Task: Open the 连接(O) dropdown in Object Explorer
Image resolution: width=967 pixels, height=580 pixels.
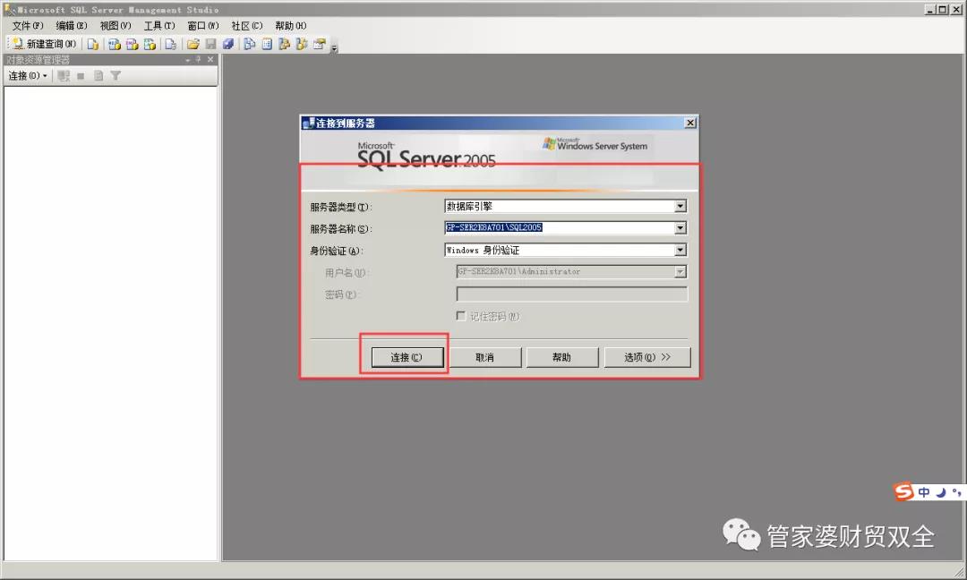Action: [x=28, y=75]
